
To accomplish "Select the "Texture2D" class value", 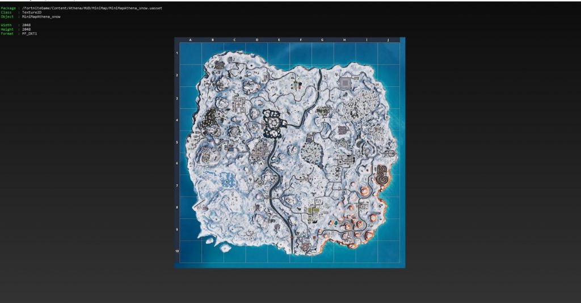I will (32, 12).
